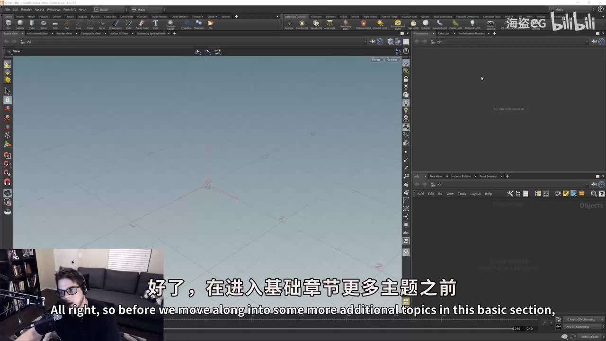Select the viewport Select tool arrow
The image size is (606, 341).
[x=8, y=90]
